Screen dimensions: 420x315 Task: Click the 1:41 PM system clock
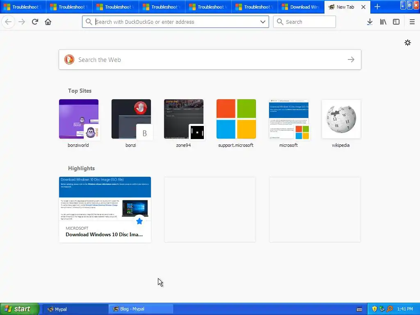[405, 309]
